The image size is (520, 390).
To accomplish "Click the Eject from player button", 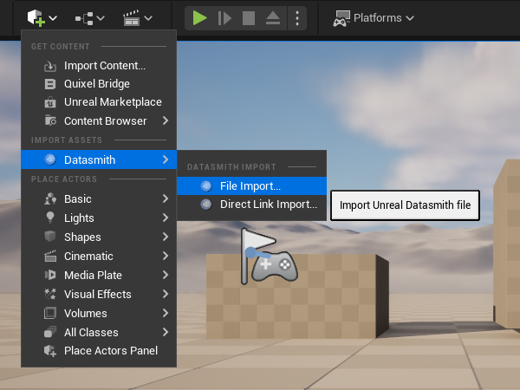I will [273, 18].
